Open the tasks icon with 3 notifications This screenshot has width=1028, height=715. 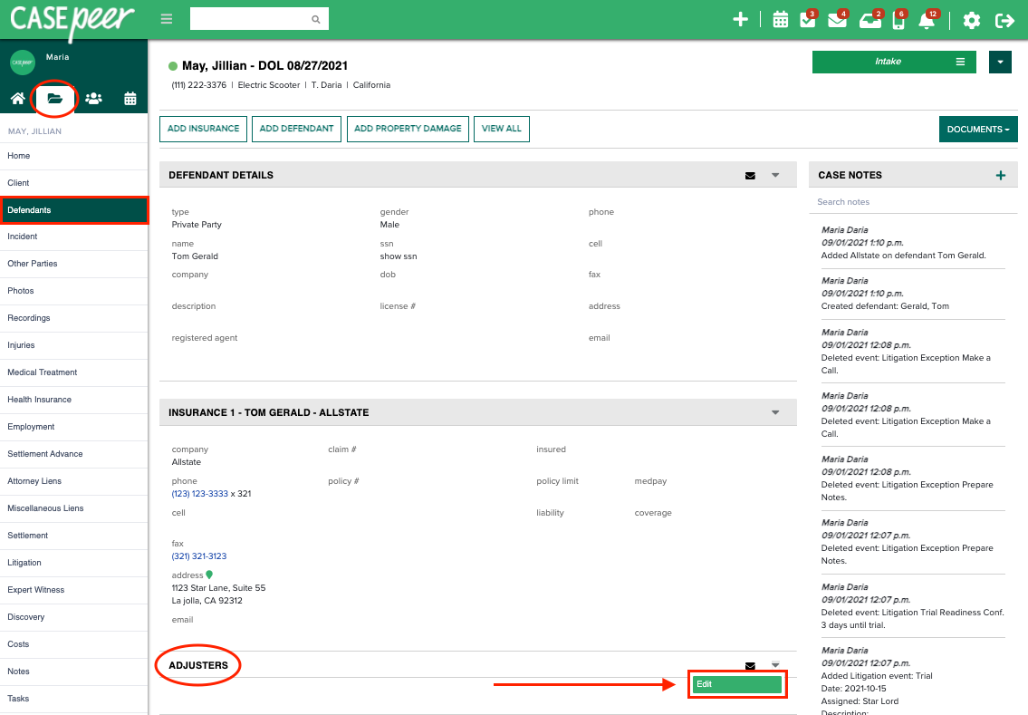pyautogui.click(x=807, y=19)
